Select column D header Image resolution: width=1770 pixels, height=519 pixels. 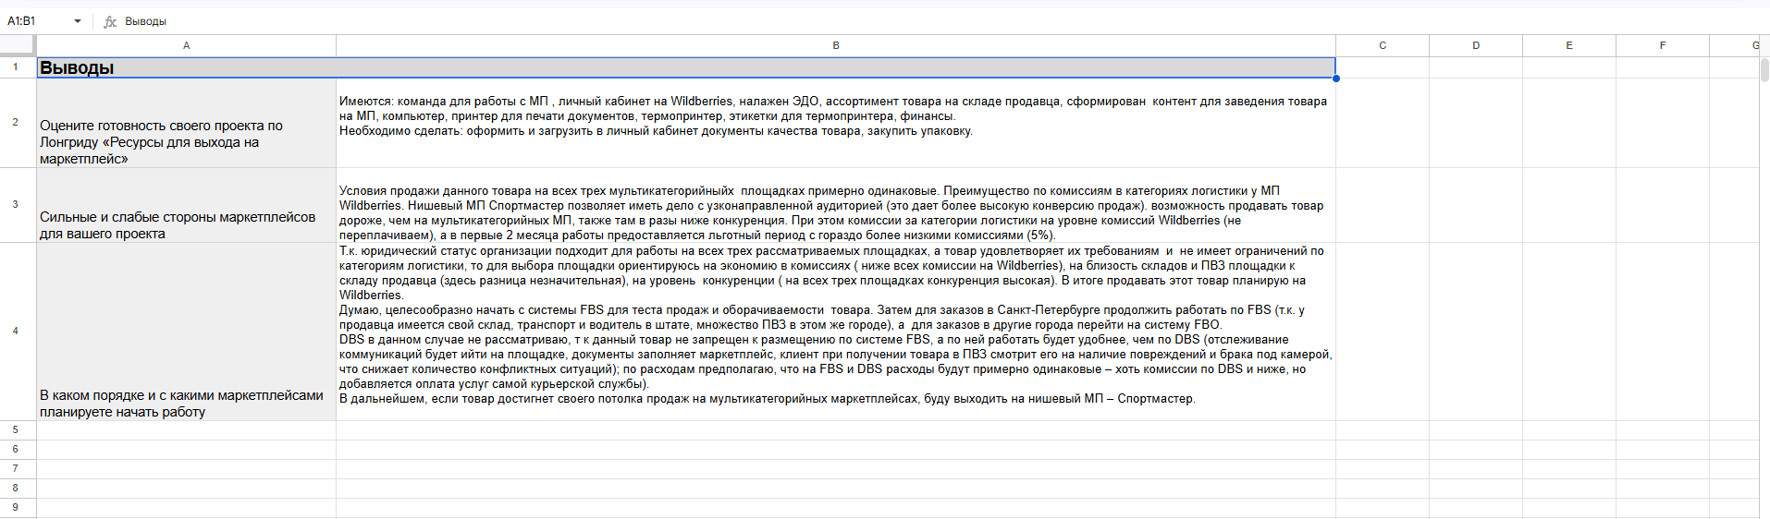[x=1476, y=45]
